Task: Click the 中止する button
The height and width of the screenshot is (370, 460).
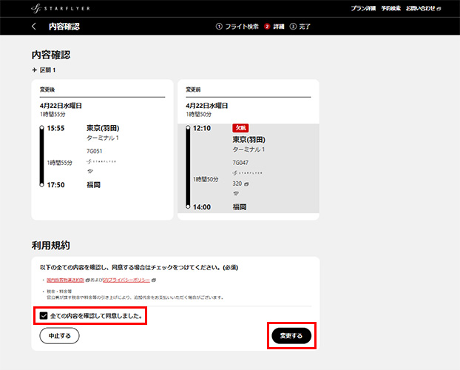Action: [x=60, y=336]
